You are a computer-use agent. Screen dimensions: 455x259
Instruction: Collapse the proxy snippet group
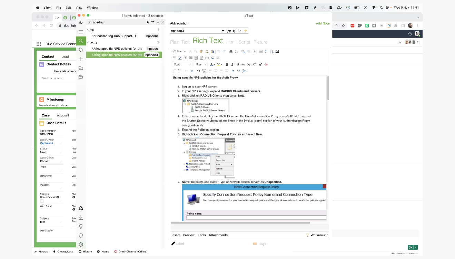click(88, 42)
